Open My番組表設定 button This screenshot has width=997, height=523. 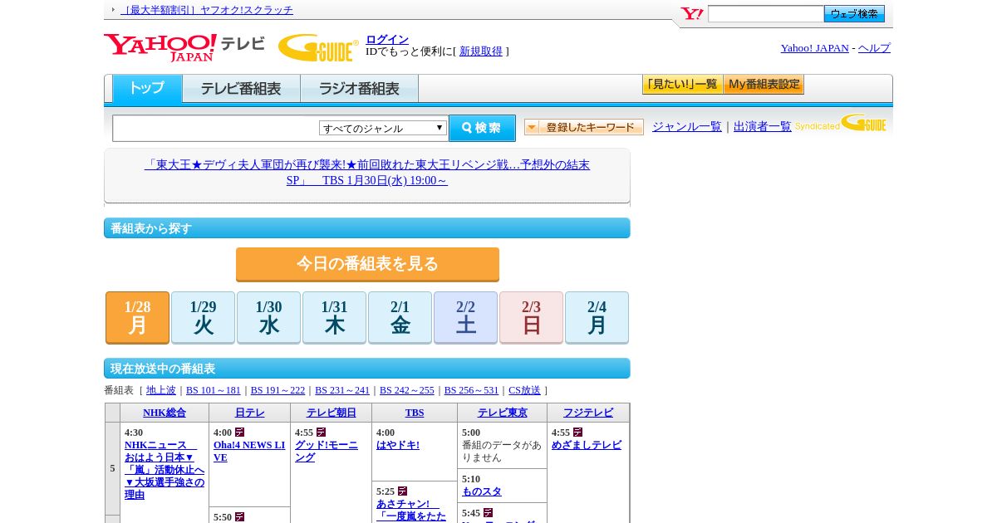[764, 85]
